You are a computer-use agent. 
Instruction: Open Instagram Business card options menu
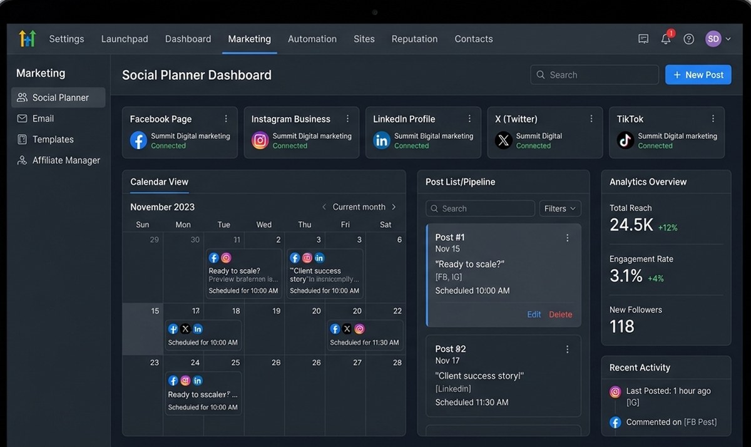[x=348, y=119]
